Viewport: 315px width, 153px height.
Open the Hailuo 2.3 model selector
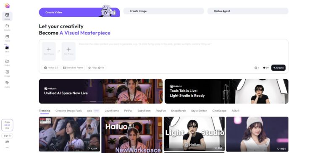tap(51, 68)
